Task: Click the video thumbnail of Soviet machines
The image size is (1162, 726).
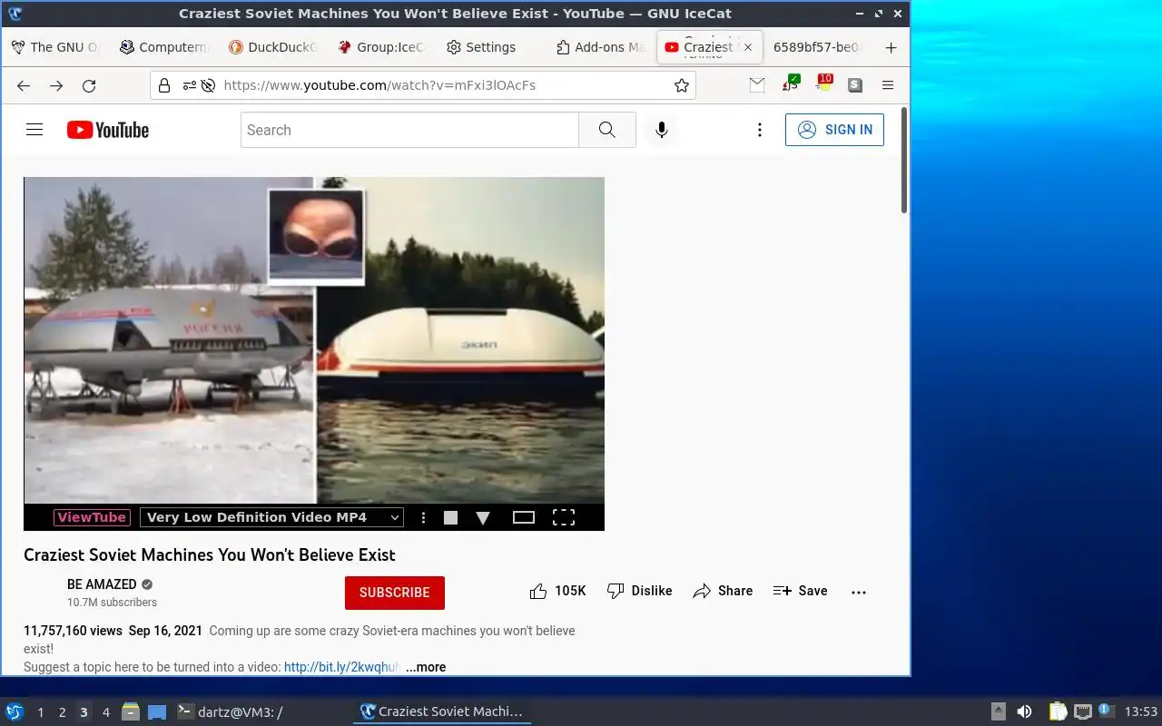Action: 314,340
